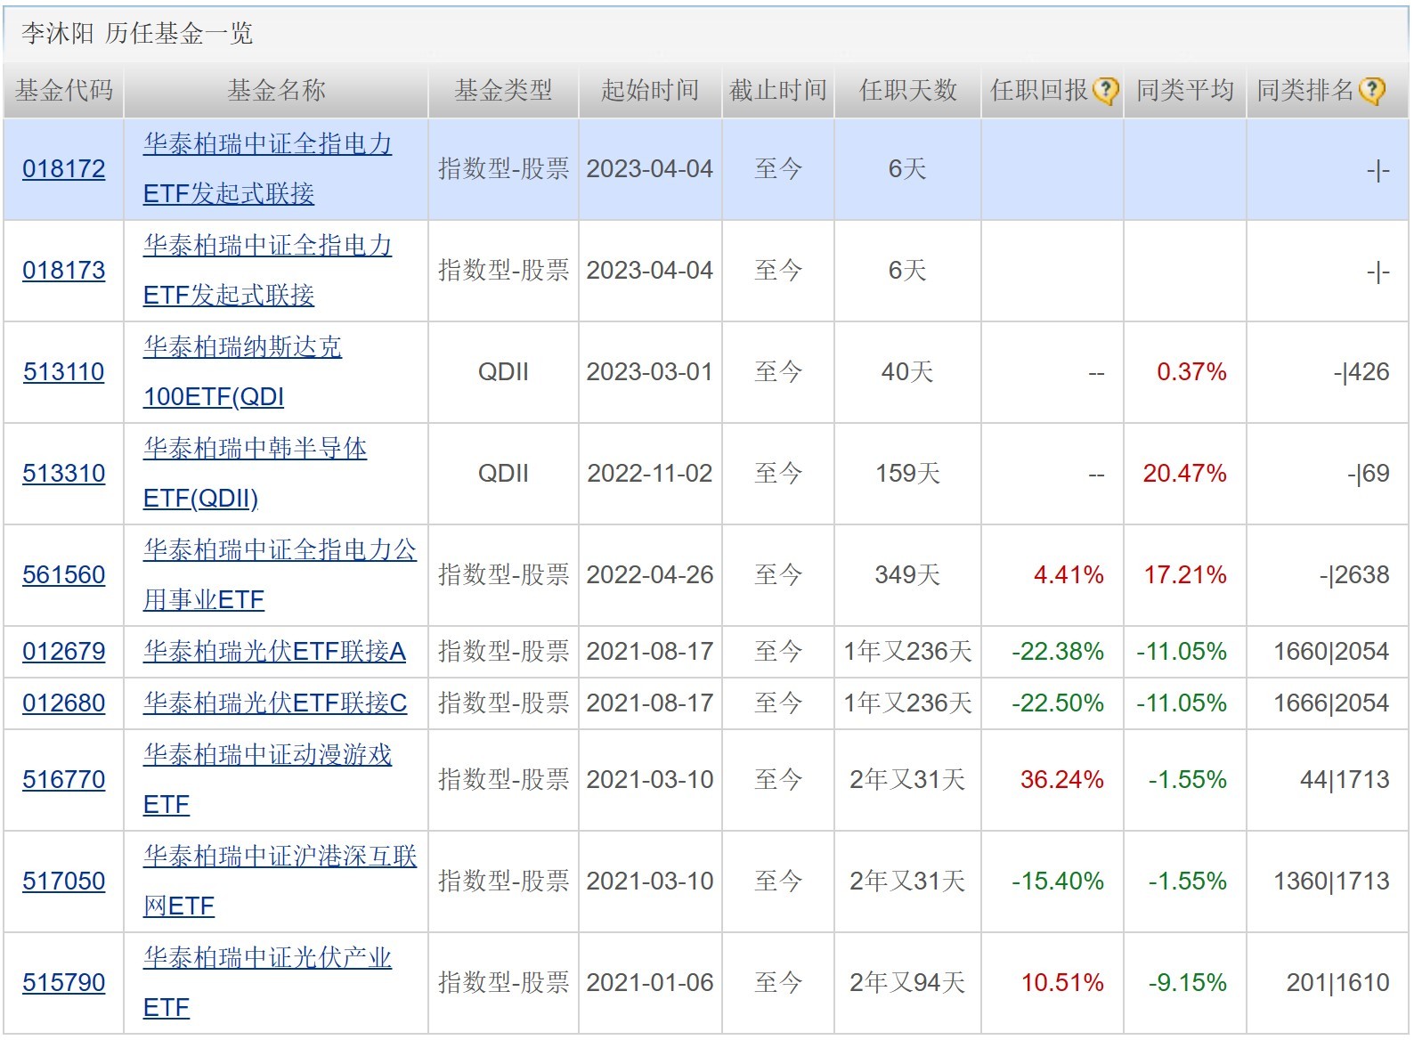Click the 同类平均 column header
1414x1040 pixels.
(x=1185, y=91)
